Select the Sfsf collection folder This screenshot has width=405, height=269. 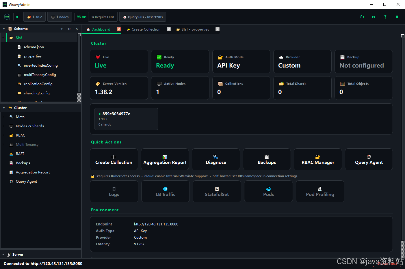[x=39, y=38]
